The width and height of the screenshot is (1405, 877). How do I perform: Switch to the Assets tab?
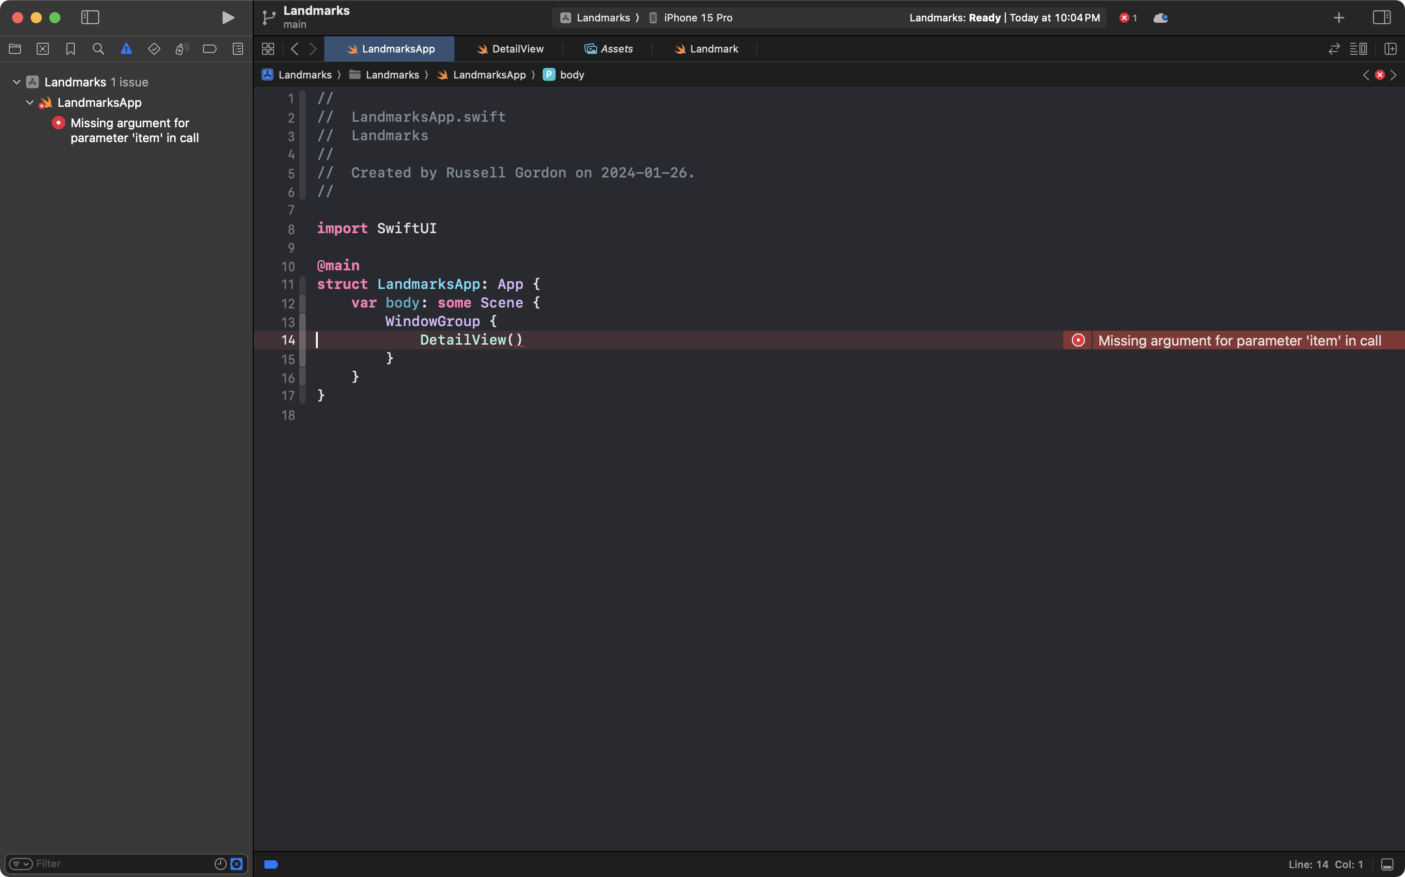[609, 49]
